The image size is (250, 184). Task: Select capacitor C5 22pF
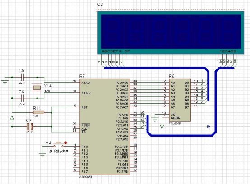tap(23, 78)
